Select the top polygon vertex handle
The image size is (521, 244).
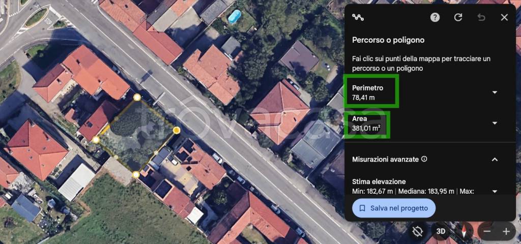tap(137, 97)
